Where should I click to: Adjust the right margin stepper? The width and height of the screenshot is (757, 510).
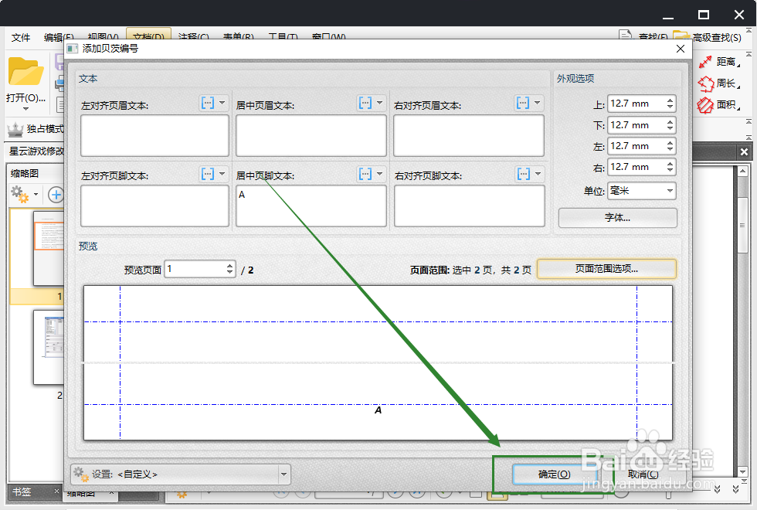670,167
